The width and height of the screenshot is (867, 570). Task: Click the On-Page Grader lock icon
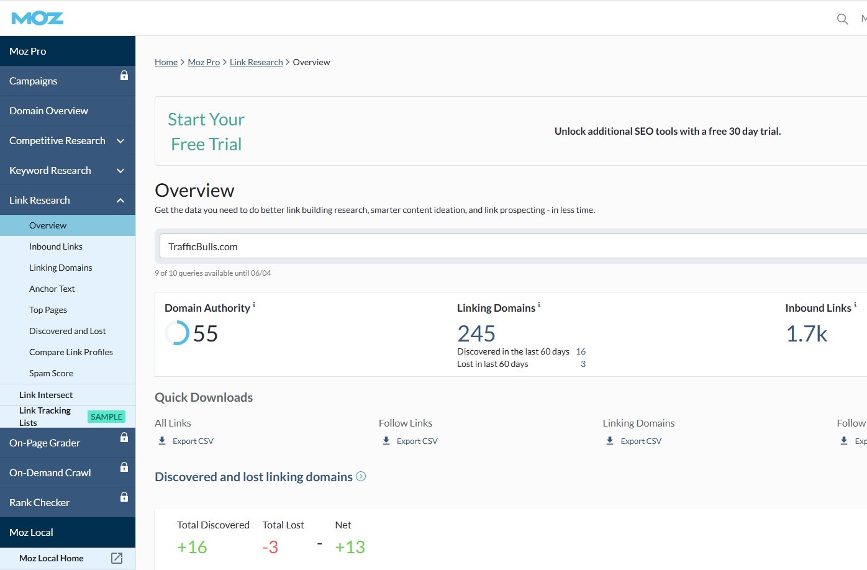124,437
